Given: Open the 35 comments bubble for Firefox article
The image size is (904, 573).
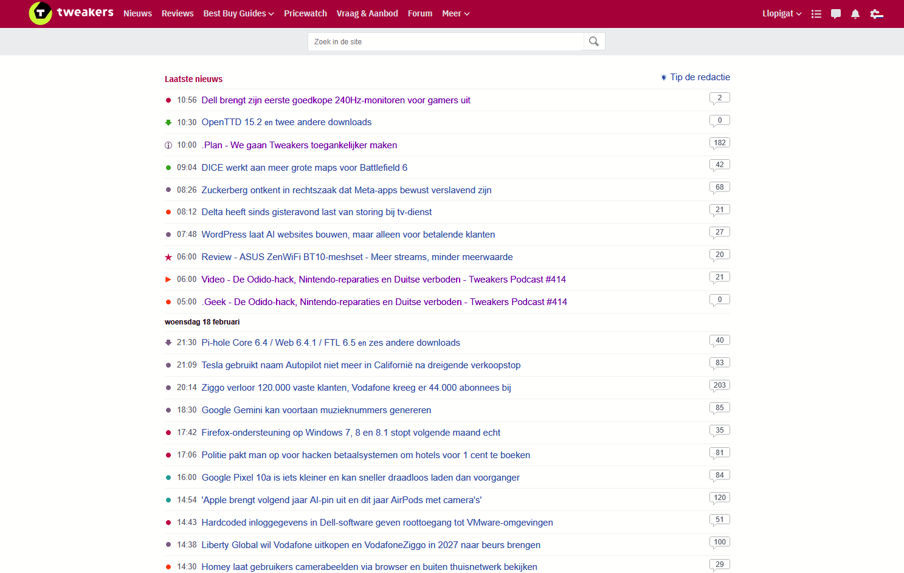Looking at the screenshot, I should (720, 431).
